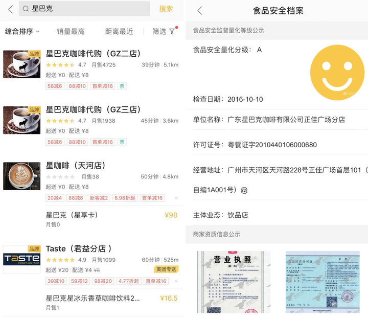Tap 59减12 tag of Taste

79,281
